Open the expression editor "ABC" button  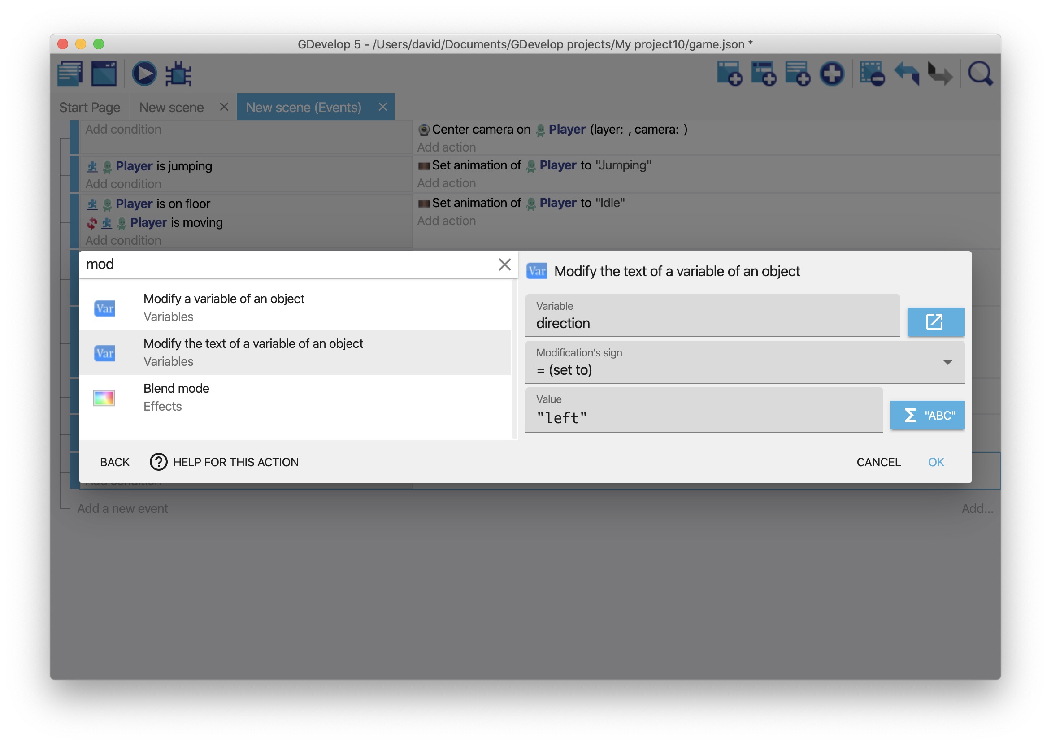coord(927,415)
